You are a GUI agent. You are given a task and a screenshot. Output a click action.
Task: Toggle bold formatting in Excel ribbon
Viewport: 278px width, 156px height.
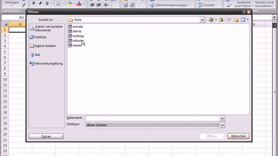[34, 3]
